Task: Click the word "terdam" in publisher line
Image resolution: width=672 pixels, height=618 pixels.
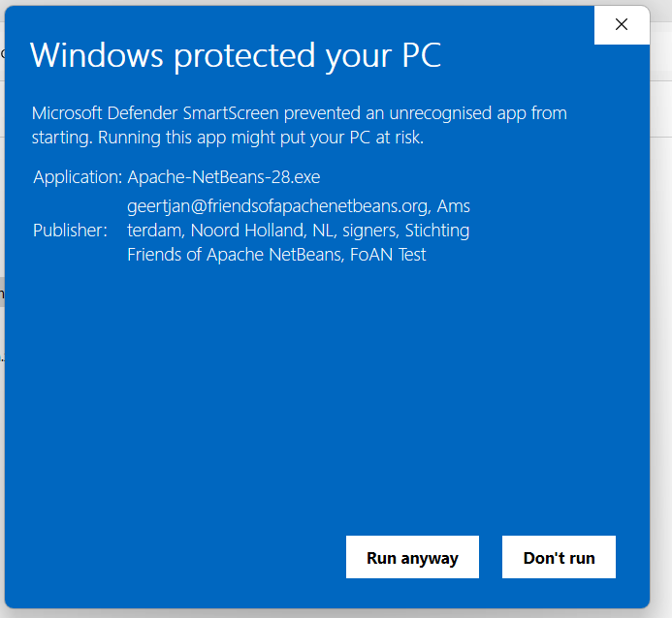Action: [x=154, y=231]
